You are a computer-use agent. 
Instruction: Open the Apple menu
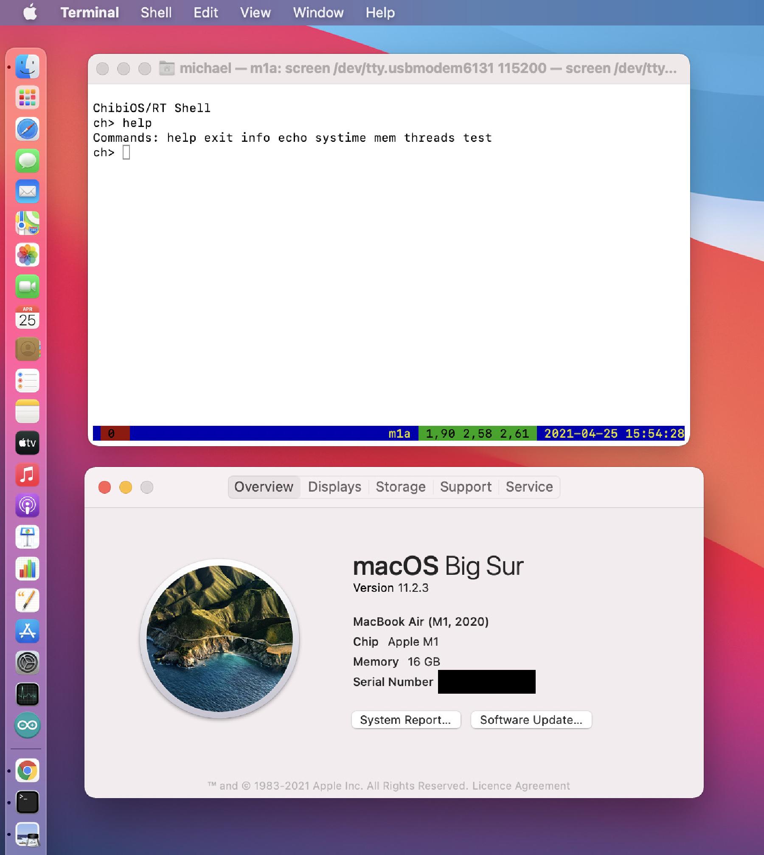30,13
